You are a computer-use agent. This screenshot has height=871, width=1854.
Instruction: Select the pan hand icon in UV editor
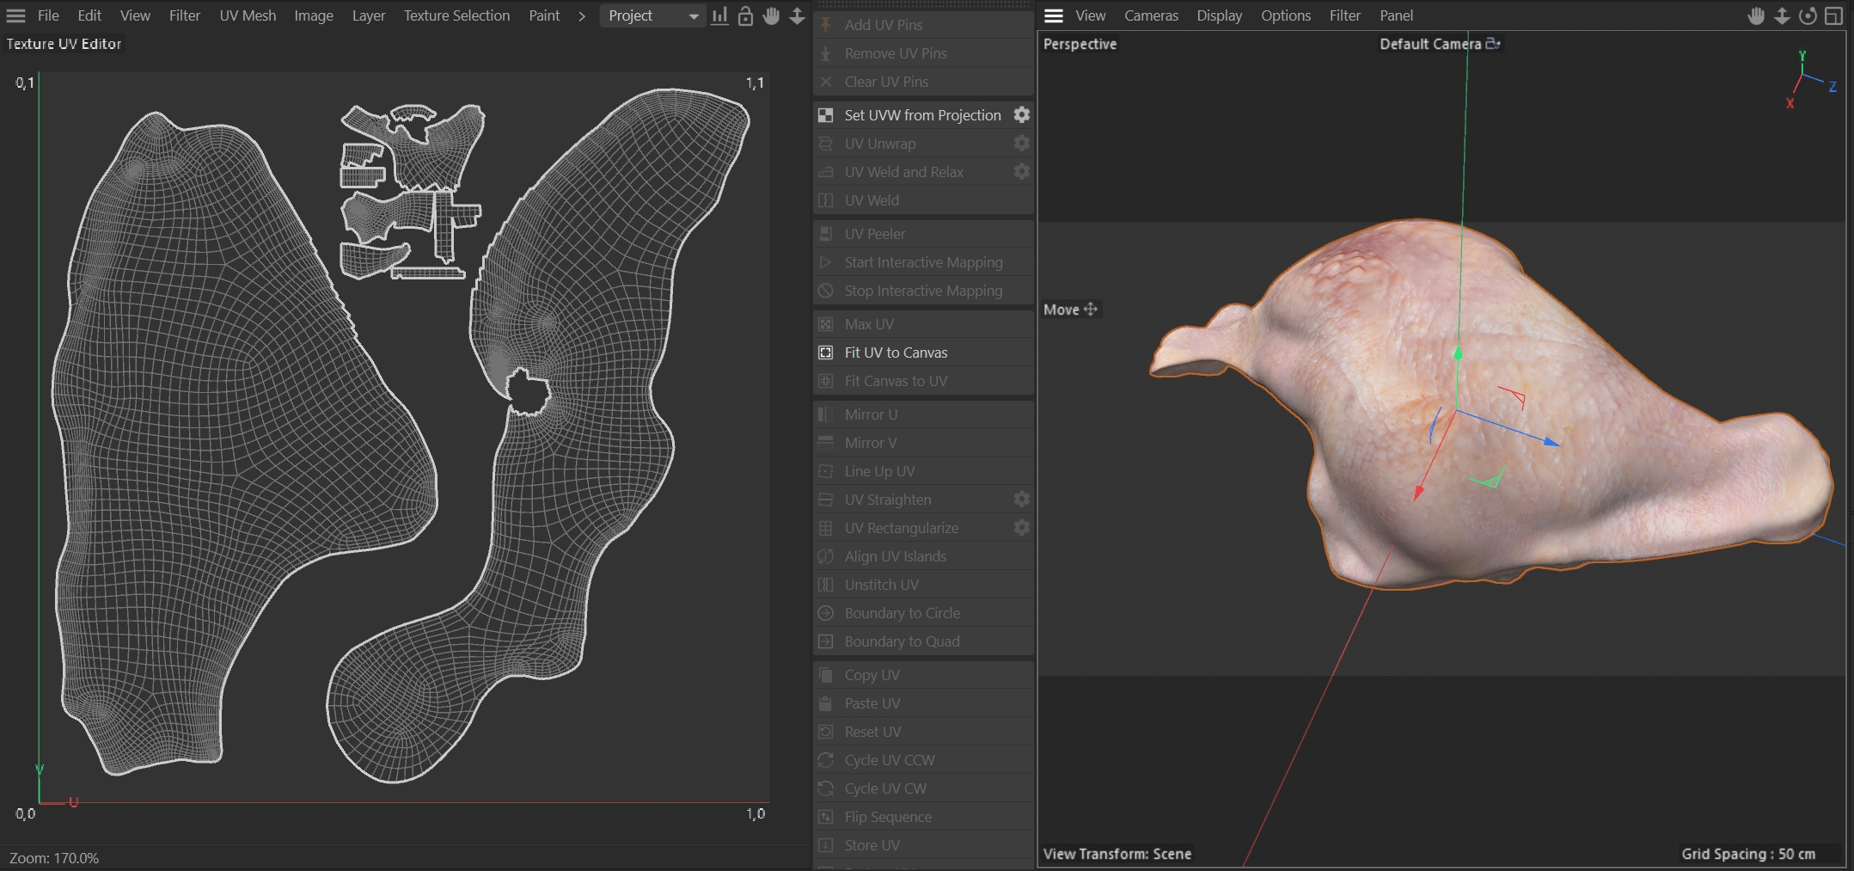[771, 15]
